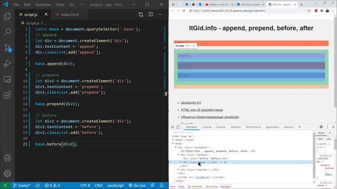Open the Go menu in VS Code
This screenshot has width=337, height=189.
[72, 5]
